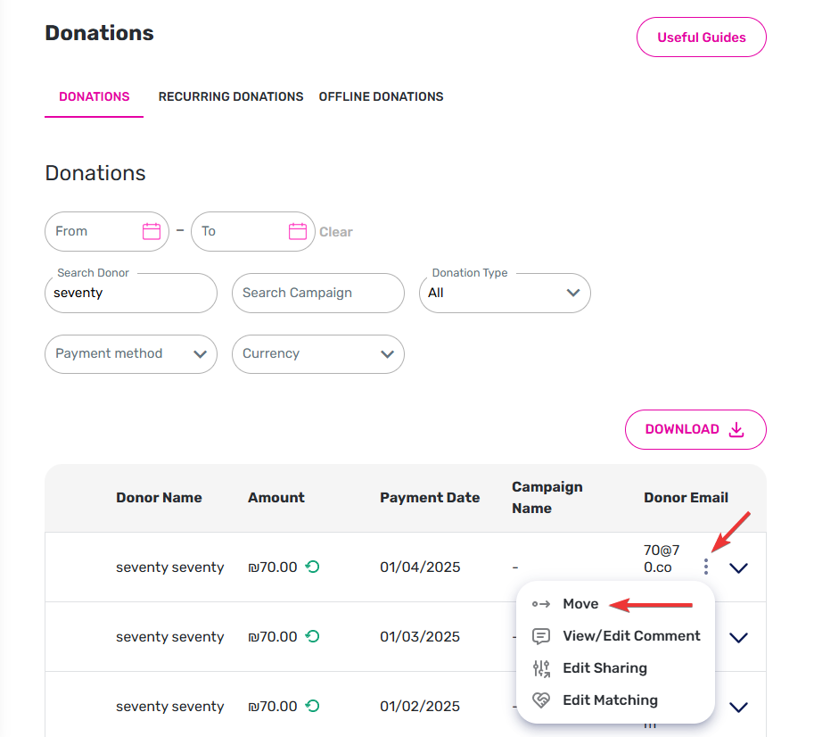Click the Download button
Viewport: 814px width, 737px height.
coord(695,429)
